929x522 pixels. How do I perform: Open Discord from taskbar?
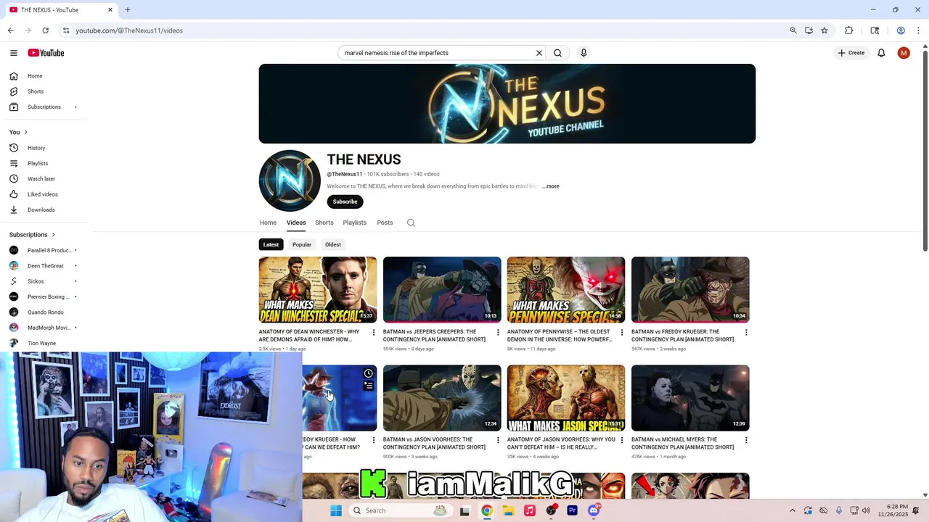pyautogui.click(x=594, y=510)
